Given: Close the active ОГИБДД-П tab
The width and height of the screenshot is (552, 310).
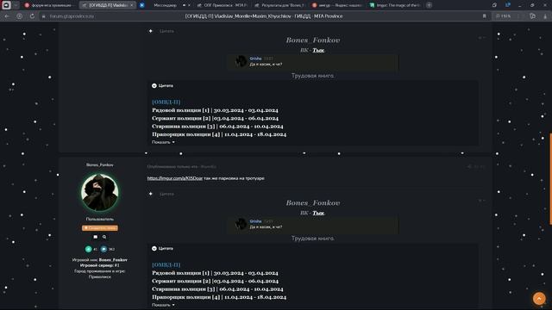Looking at the screenshot, I should click(x=132, y=5).
